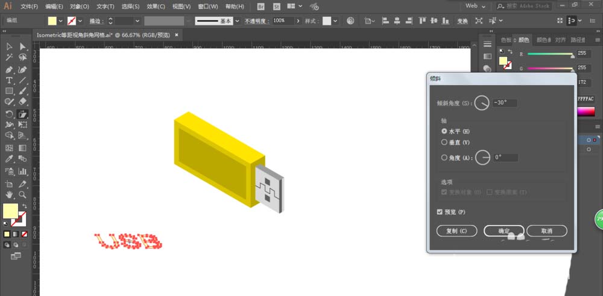Select the Type tool in the toolbar
Image resolution: width=603 pixels, height=296 pixels.
[x=9, y=80]
